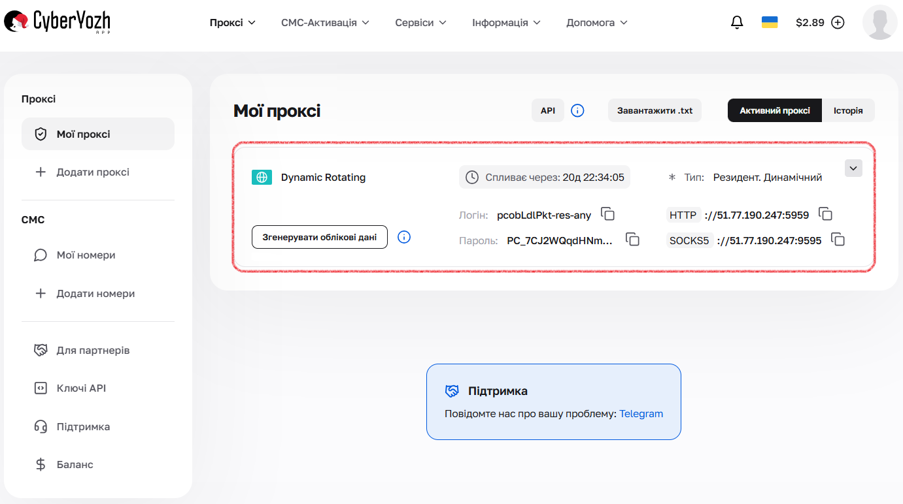This screenshot has width=903, height=504.
Task: Open the API info tooltip icon
Action: (x=577, y=110)
